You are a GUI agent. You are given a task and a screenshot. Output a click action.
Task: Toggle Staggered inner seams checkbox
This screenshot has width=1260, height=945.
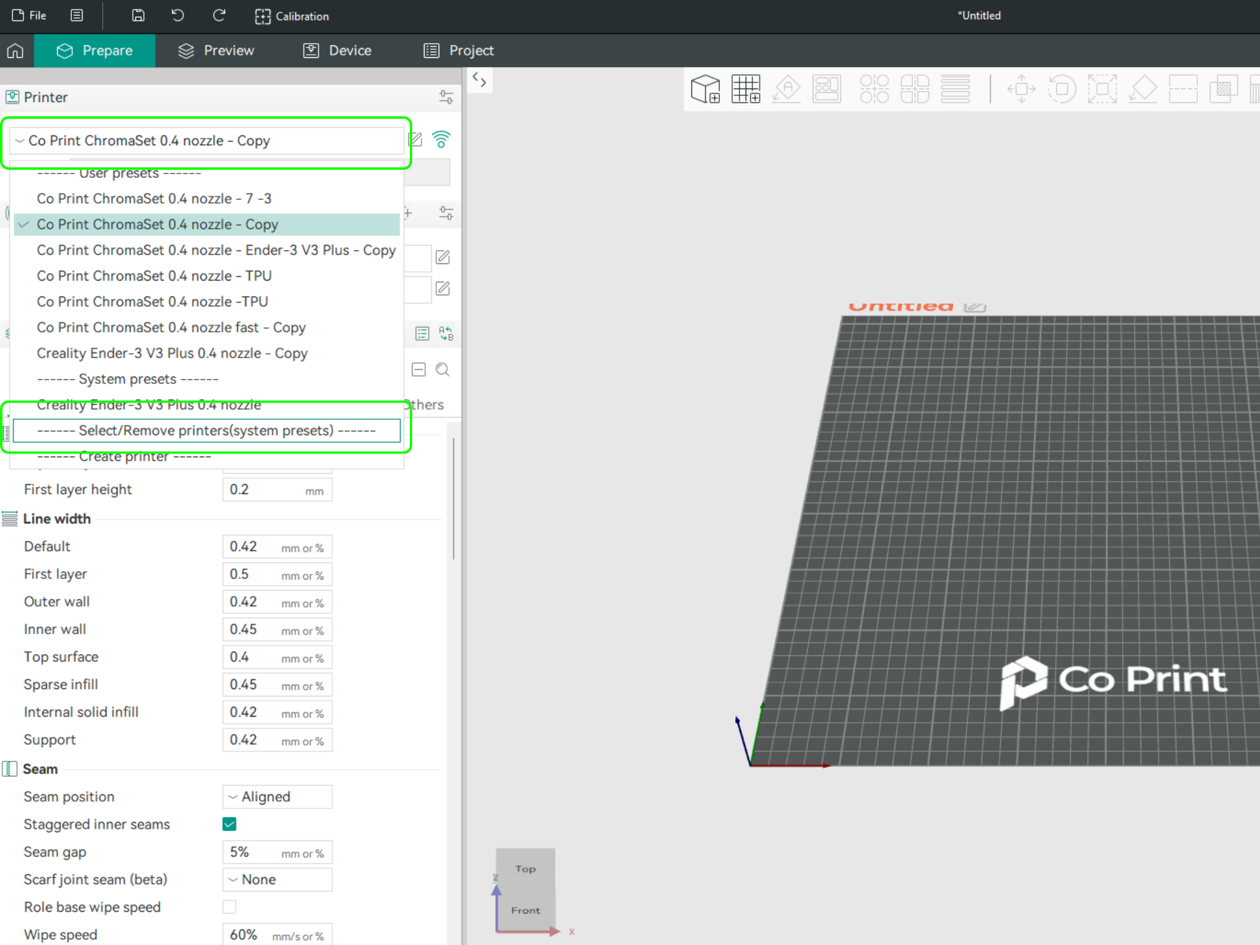point(229,824)
